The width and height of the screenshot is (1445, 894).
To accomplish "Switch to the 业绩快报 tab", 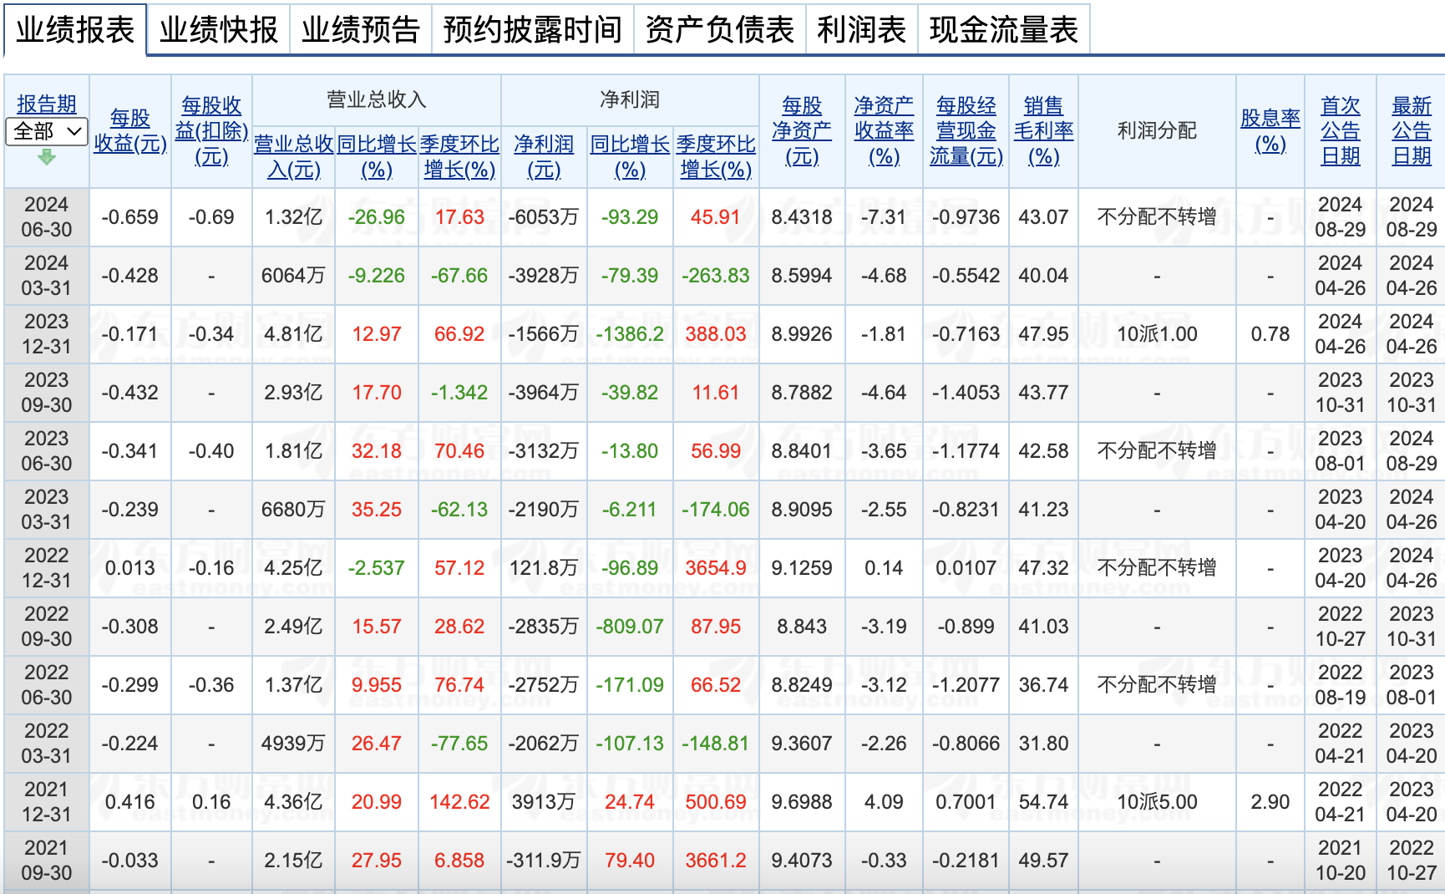I will [x=219, y=30].
